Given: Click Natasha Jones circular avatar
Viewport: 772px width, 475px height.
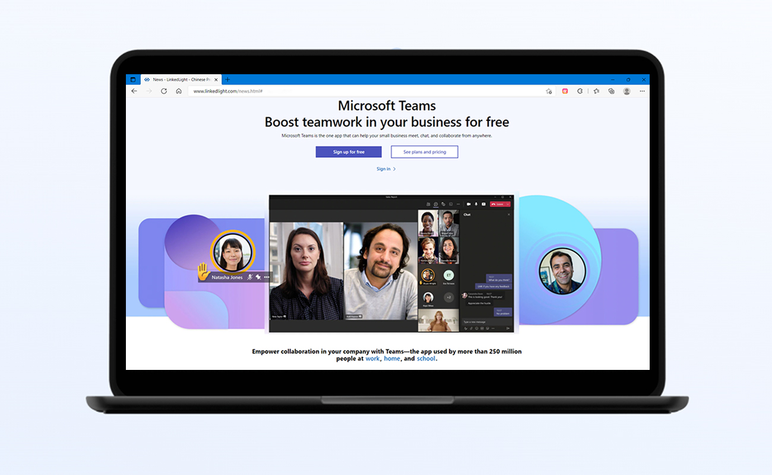Looking at the screenshot, I should pyautogui.click(x=233, y=252).
